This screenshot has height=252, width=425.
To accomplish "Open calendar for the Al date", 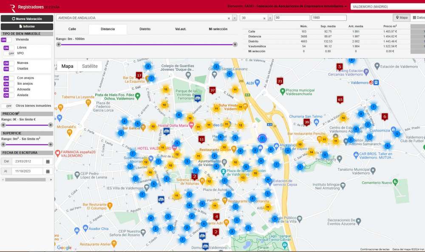I will [48, 172].
